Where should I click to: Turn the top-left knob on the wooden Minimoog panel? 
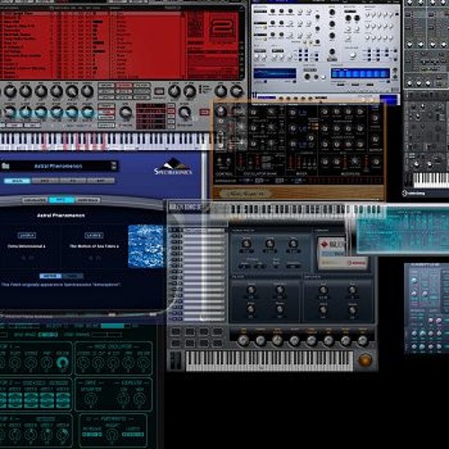pyautogui.click(x=221, y=110)
